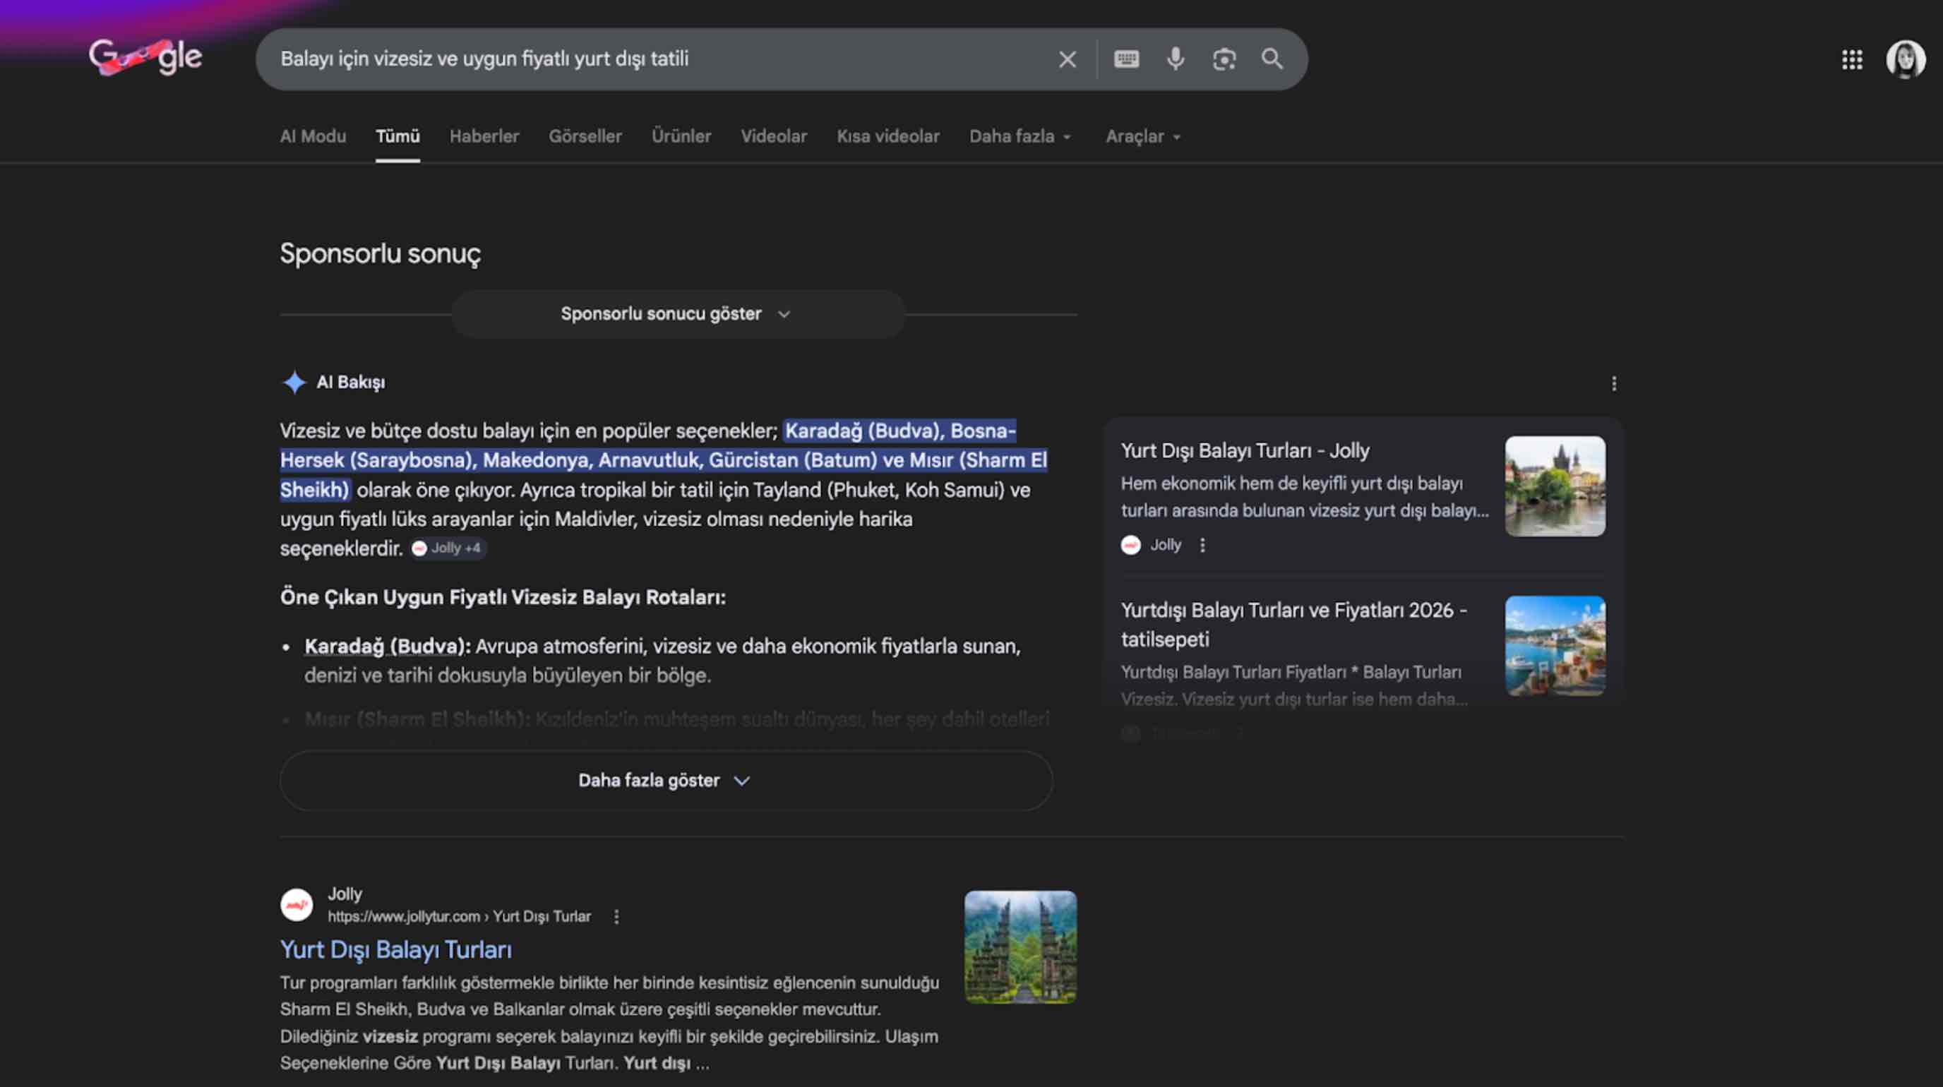Open the 'Araçlar' tools dropdown
The height and width of the screenshot is (1087, 1943).
pos(1142,136)
